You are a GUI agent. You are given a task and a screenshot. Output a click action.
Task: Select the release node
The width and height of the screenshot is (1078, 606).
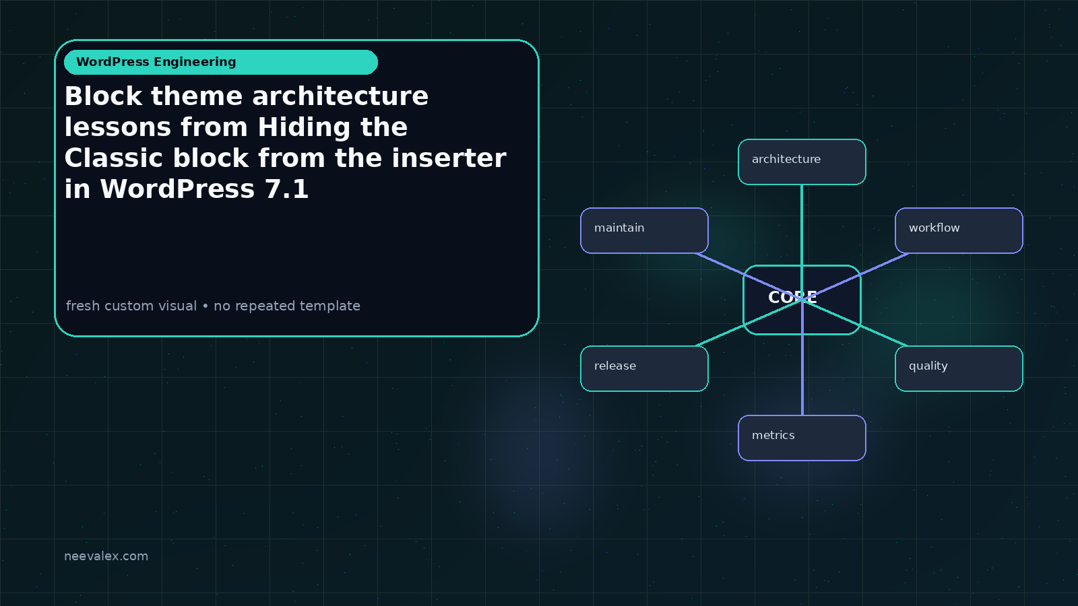[644, 368]
